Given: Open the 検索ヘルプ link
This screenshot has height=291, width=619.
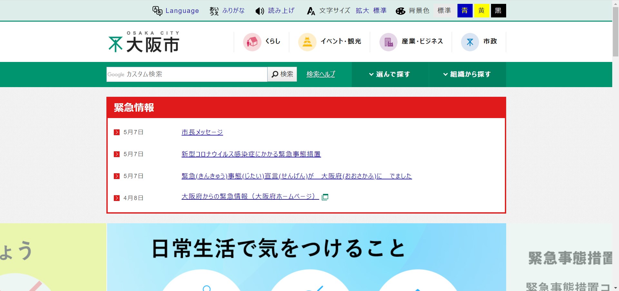Looking at the screenshot, I should (320, 74).
